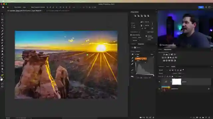The height and width of the screenshot is (119, 213).
Task: Toggle the Show Overlay checkbox
Action: coord(131,35)
